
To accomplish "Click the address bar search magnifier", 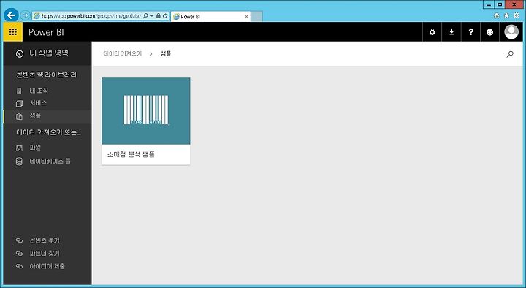I will pos(145,16).
